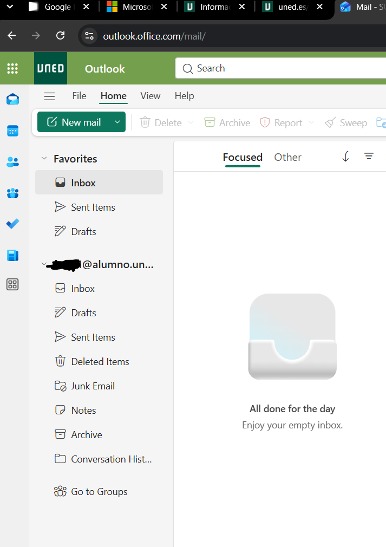The height and width of the screenshot is (547, 386).
Task: Click the Delete trash icon in the ribbon
Action: click(x=145, y=122)
